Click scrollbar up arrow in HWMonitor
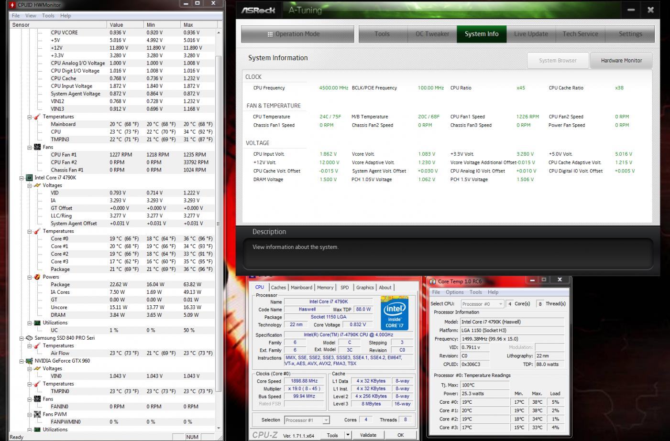The width and height of the screenshot is (670, 441). tap(219, 32)
